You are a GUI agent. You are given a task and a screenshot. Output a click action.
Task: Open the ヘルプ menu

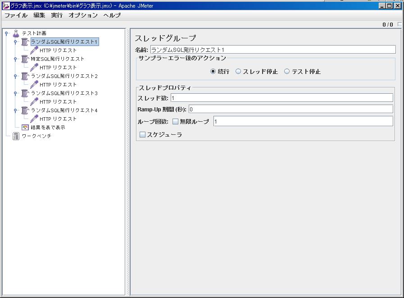click(x=112, y=15)
